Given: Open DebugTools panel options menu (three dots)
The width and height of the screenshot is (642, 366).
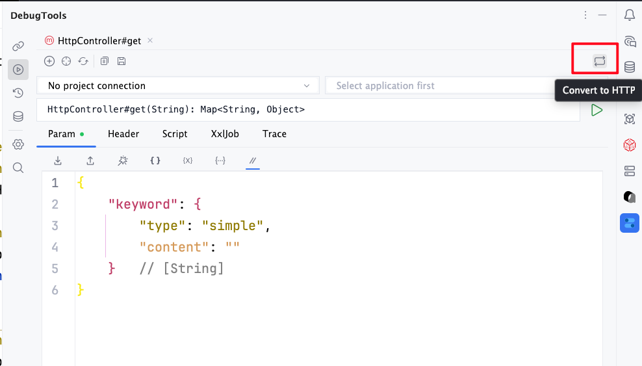Looking at the screenshot, I should (585, 15).
